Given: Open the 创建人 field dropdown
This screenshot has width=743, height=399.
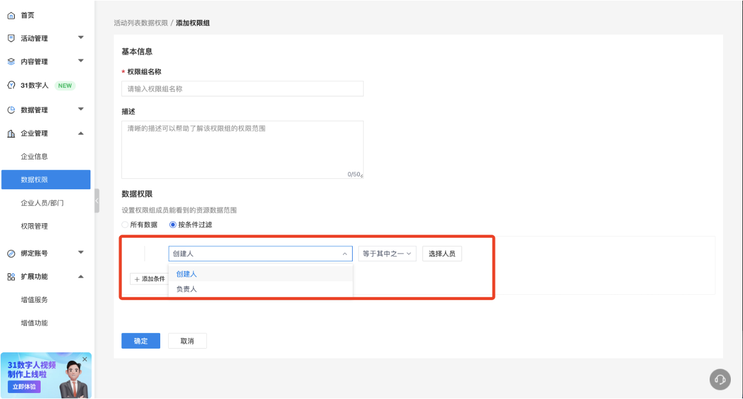Looking at the screenshot, I should pyautogui.click(x=260, y=253).
